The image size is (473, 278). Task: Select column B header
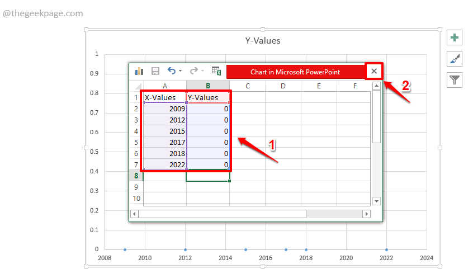click(208, 86)
